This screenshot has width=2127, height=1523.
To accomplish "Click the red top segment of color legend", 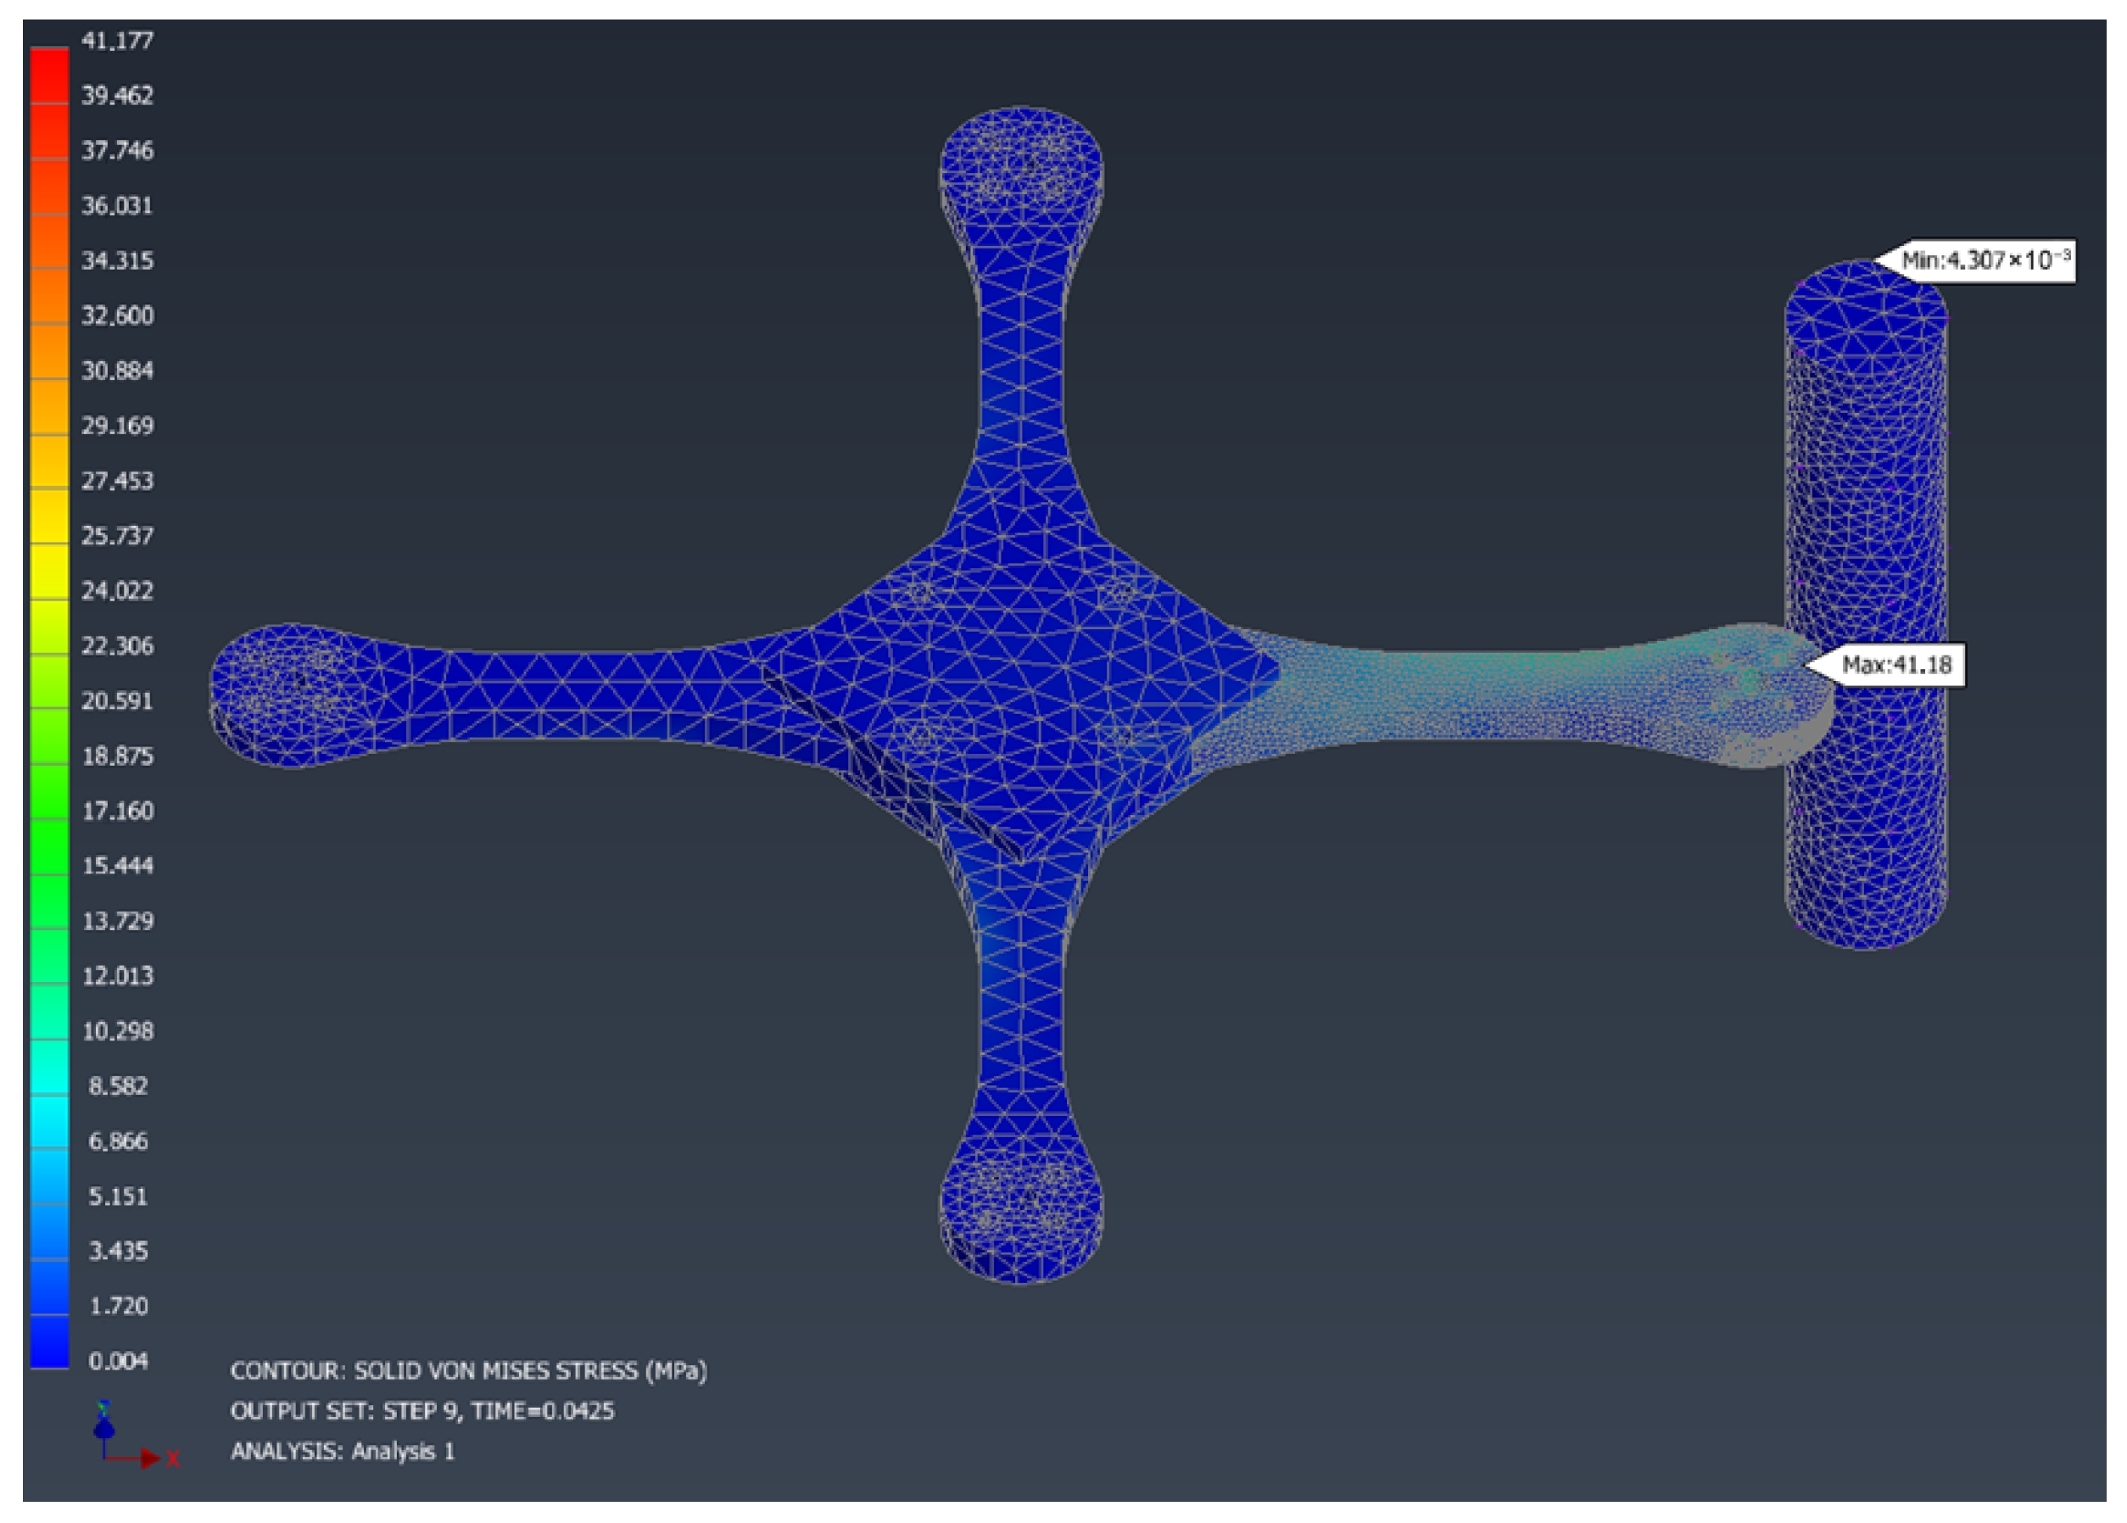I will [49, 75].
